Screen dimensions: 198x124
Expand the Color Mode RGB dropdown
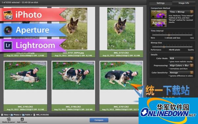point(181,58)
